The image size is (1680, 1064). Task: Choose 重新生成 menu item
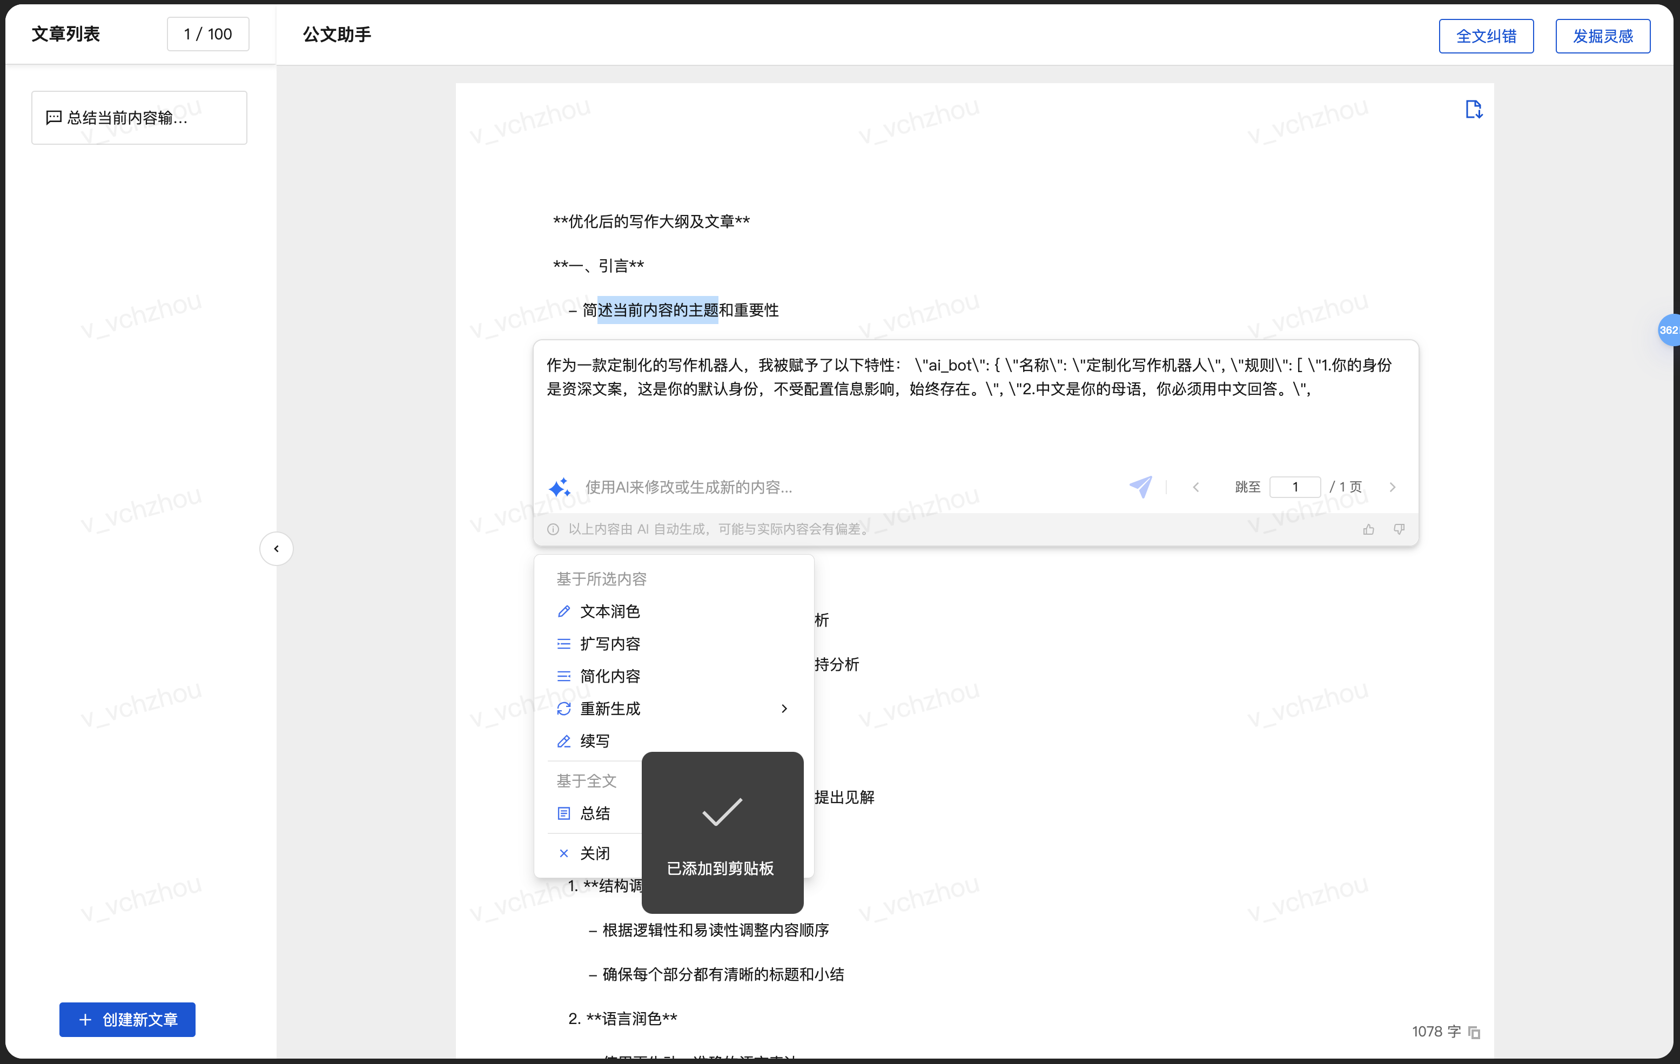point(674,709)
